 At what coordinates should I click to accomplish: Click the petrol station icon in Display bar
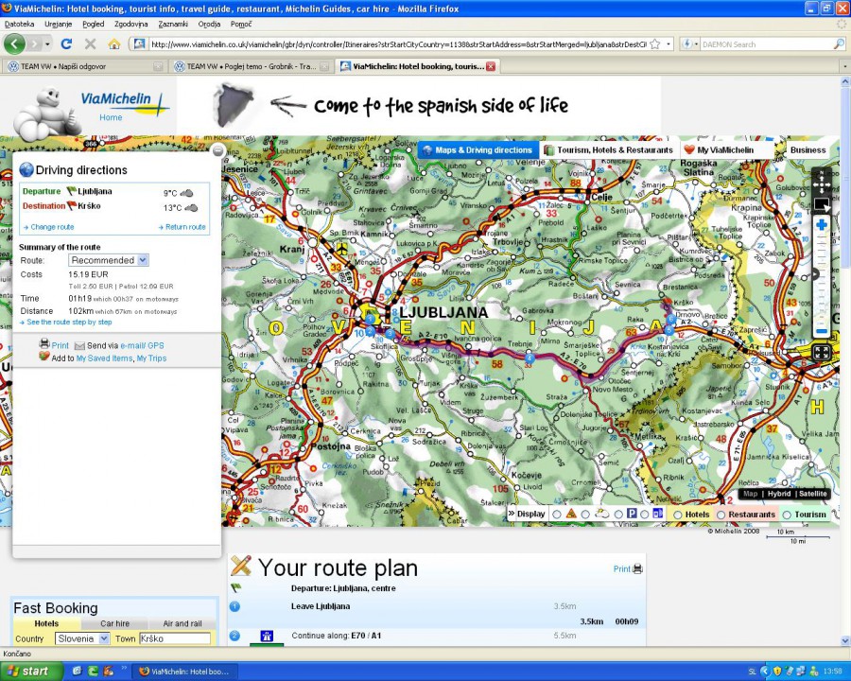(x=658, y=514)
